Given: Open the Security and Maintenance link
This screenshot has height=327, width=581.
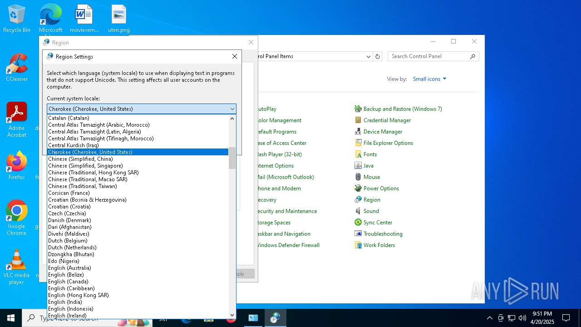Looking at the screenshot, I should 287,211.
